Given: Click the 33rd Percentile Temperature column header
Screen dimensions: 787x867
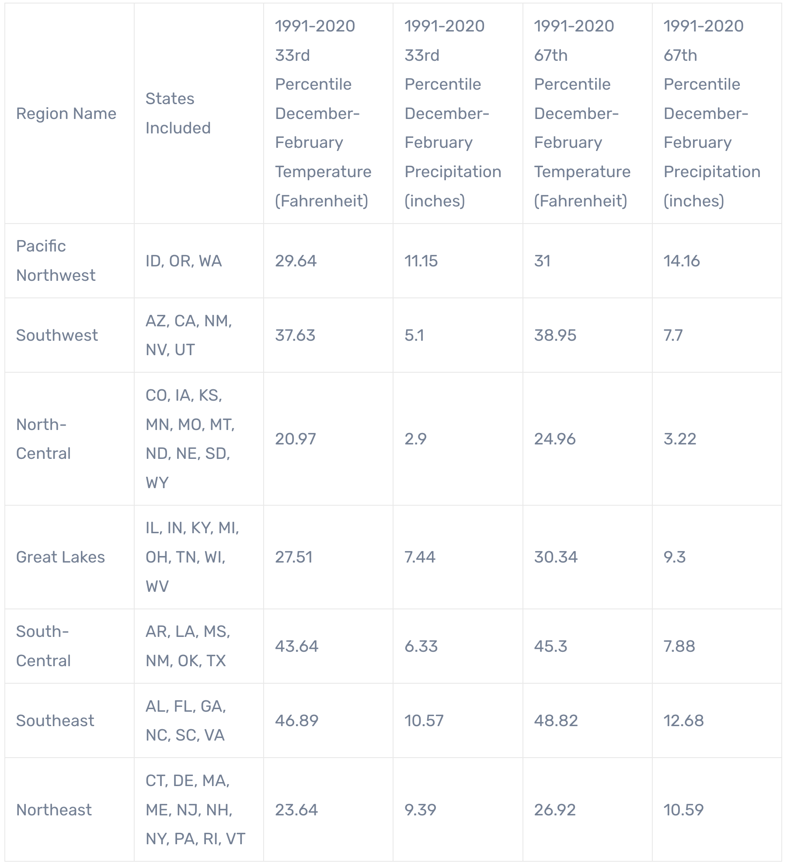Looking at the screenshot, I should (323, 113).
